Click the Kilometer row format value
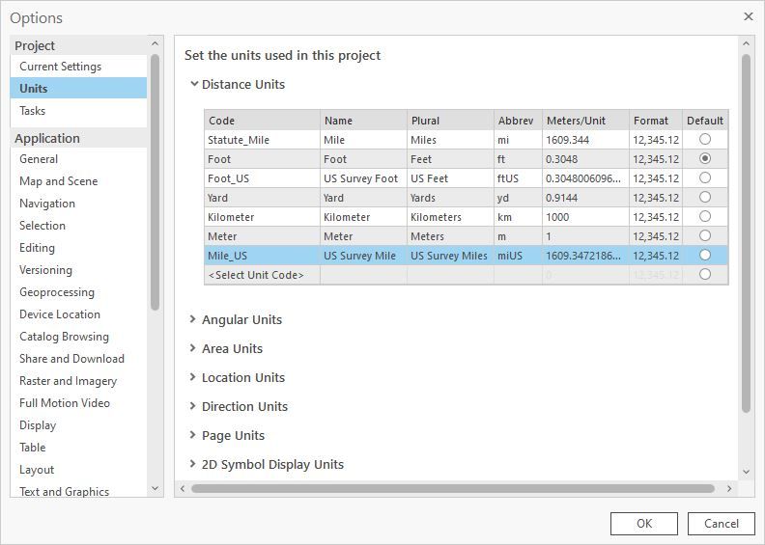765x545 pixels. pos(656,217)
